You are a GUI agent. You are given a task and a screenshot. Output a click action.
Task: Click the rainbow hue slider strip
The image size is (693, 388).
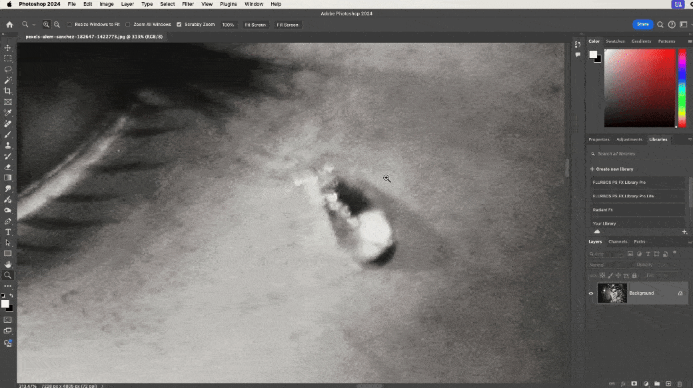point(682,88)
